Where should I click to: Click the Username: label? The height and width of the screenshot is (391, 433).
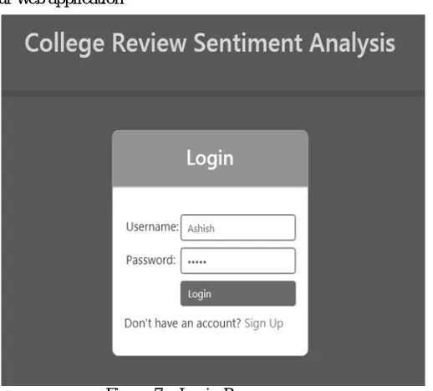152,226
